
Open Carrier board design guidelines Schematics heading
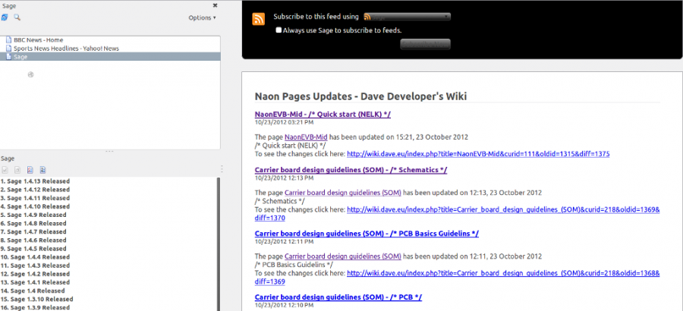click(x=351, y=170)
